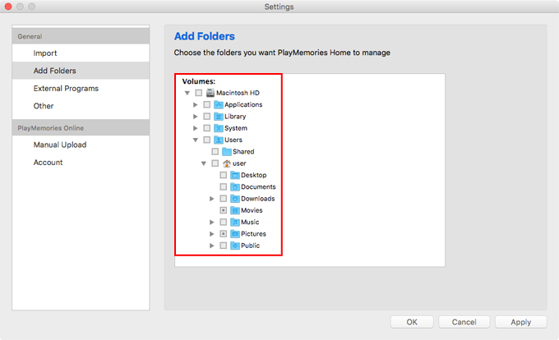Collapse the user home folder

click(204, 163)
